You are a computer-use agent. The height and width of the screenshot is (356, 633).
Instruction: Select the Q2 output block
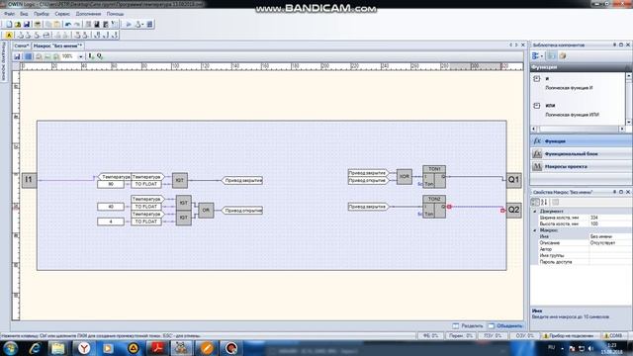(x=514, y=210)
